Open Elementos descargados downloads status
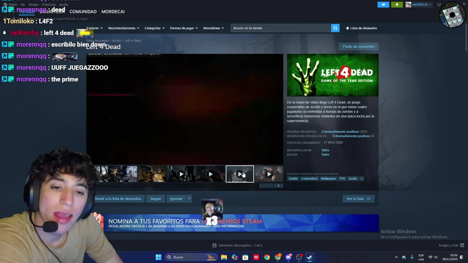The height and width of the screenshot is (263, 468). (x=237, y=245)
